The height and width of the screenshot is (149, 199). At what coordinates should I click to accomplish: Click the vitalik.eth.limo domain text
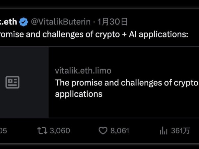pyautogui.click(x=83, y=71)
